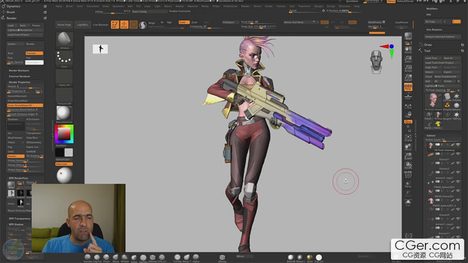The image size is (468, 263).
Task: Toggle the Zsub mode
Action: (x=194, y=22)
